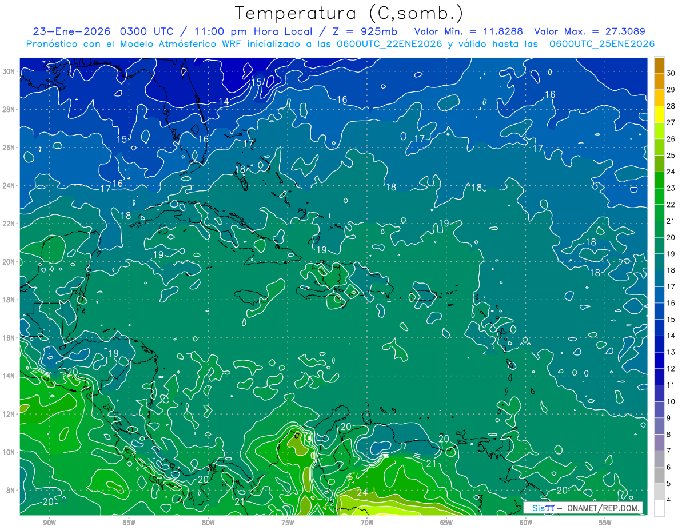Click the color legend label '13'

671,352
